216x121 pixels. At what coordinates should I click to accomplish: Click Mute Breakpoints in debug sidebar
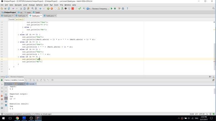[x=2, y=99]
